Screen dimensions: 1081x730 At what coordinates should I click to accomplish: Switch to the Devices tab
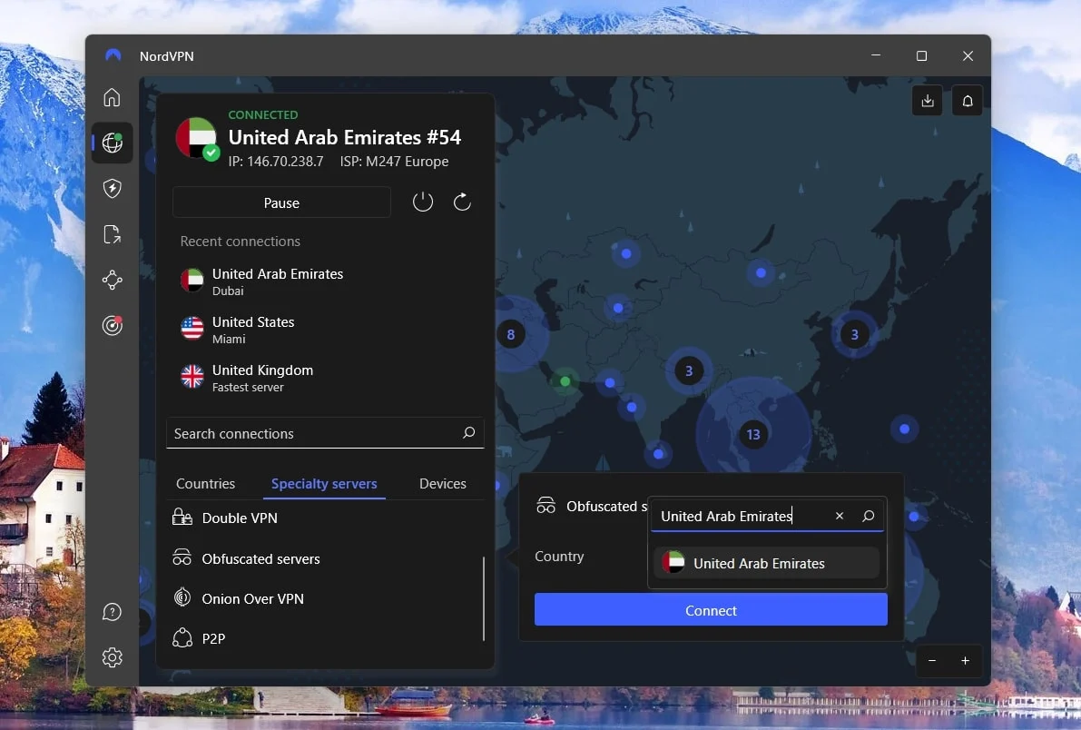(442, 484)
